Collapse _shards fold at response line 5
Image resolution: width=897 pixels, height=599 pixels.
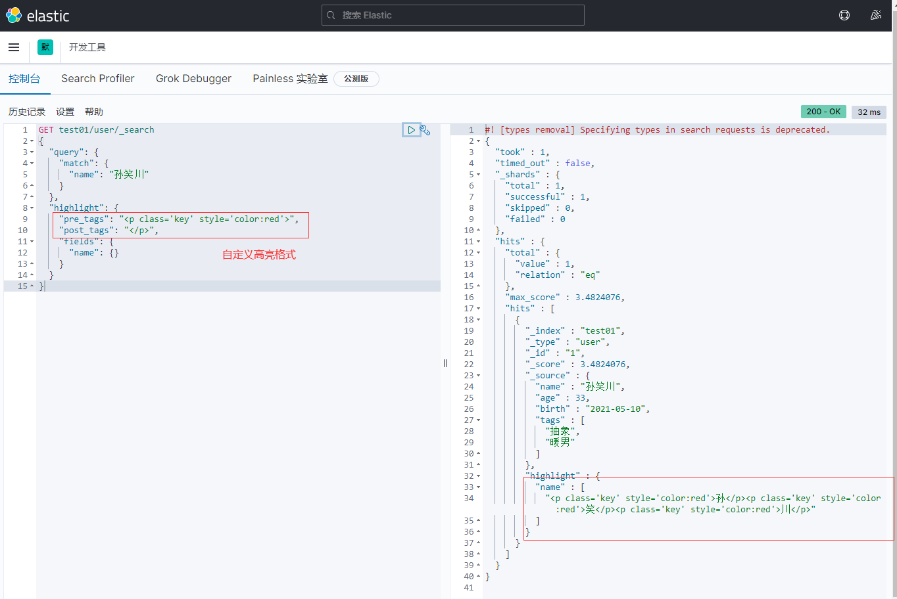(x=478, y=175)
